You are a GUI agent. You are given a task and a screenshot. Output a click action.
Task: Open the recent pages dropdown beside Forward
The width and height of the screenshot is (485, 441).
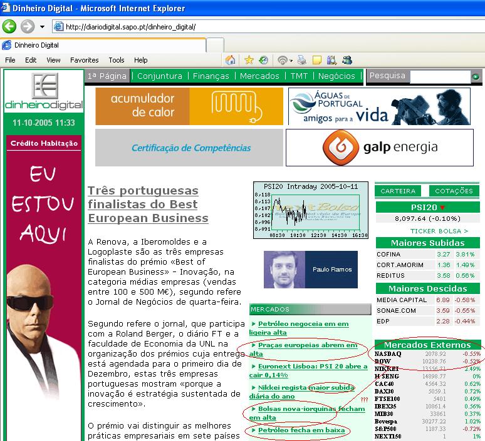(43, 27)
